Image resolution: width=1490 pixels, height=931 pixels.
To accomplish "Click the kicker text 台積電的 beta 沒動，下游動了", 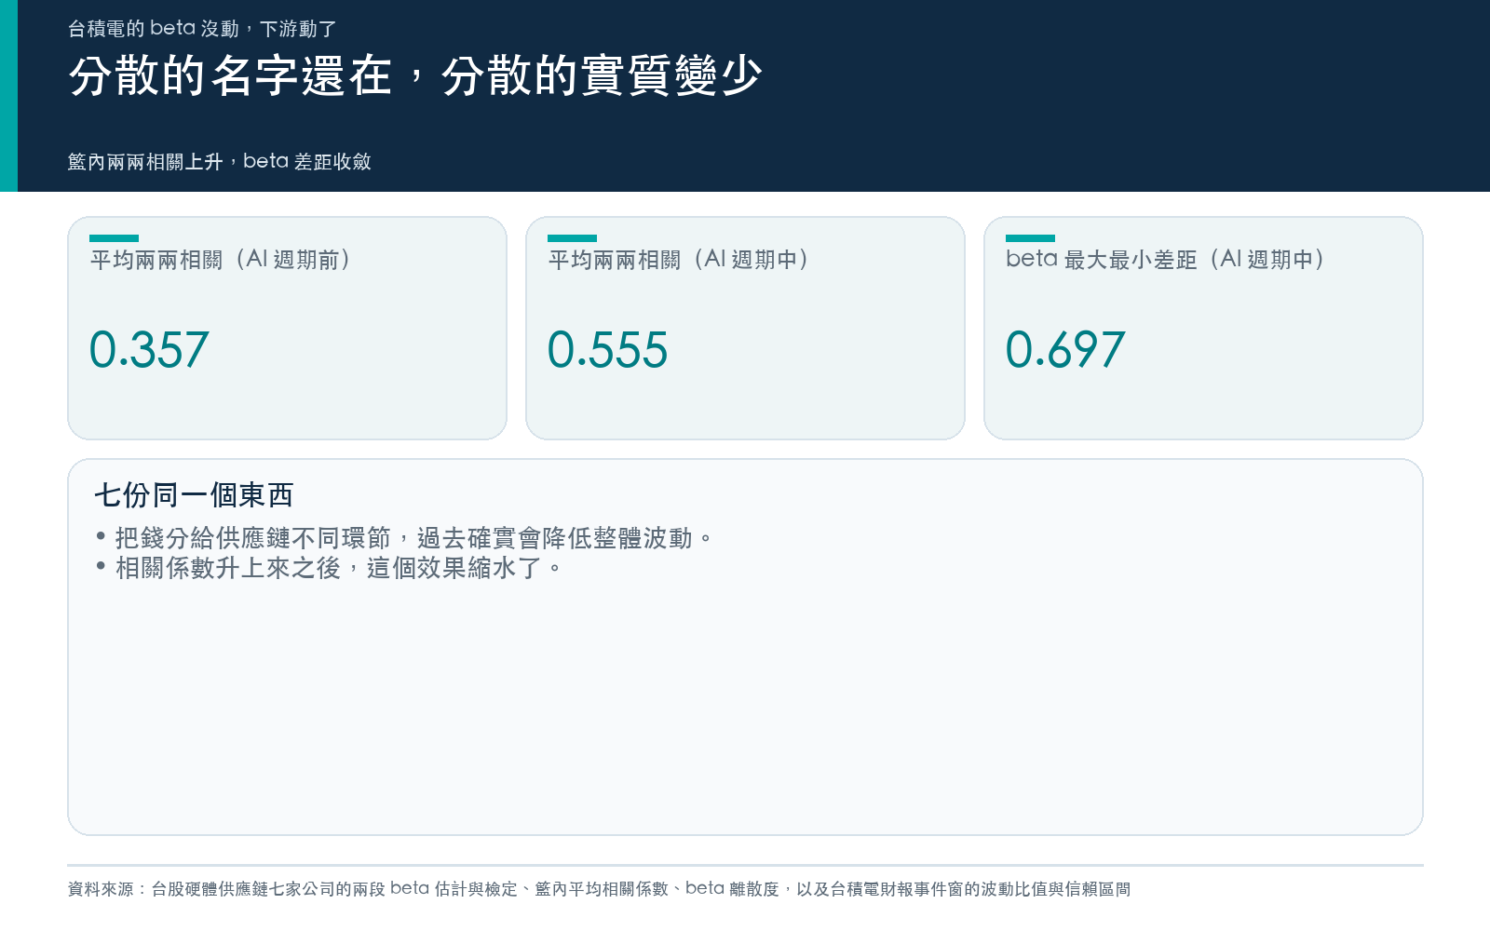I will [x=202, y=29].
